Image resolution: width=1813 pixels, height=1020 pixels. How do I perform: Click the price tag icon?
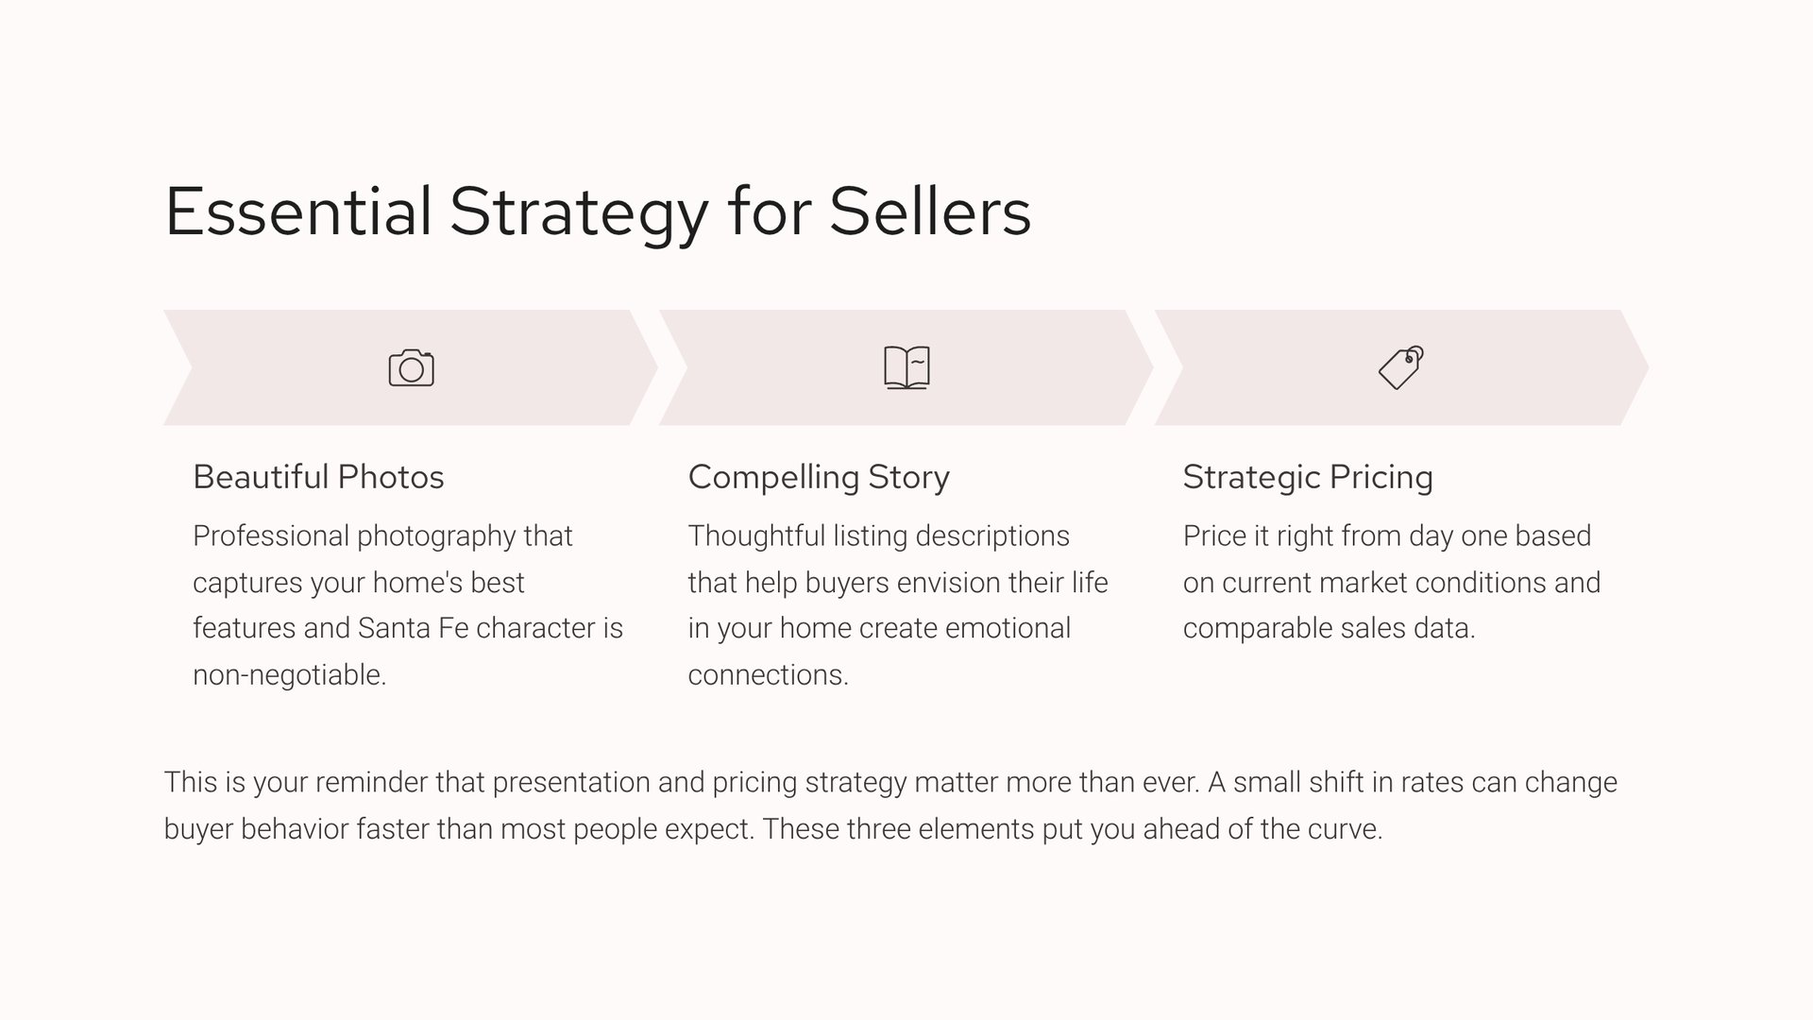click(x=1401, y=367)
